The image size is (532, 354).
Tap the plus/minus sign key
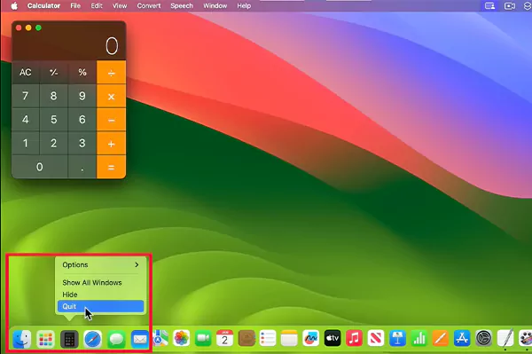(53, 72)
